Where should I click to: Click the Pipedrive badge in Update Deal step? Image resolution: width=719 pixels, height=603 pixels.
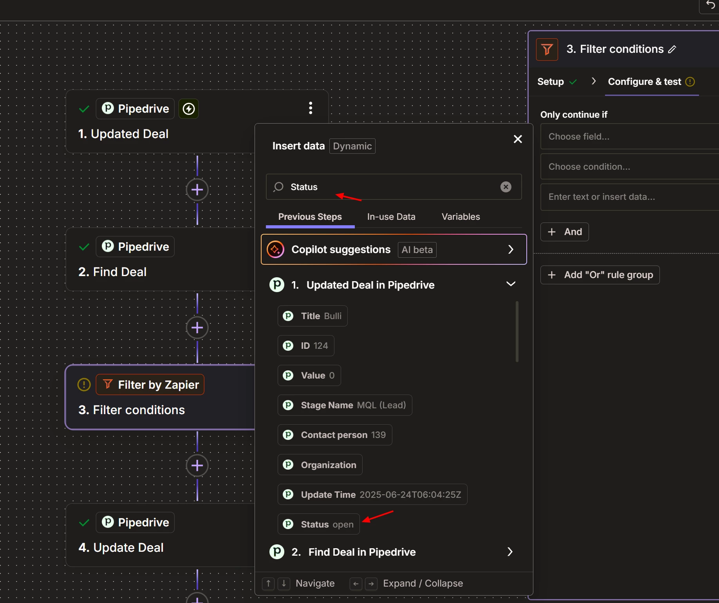click(x=135, y=522)
